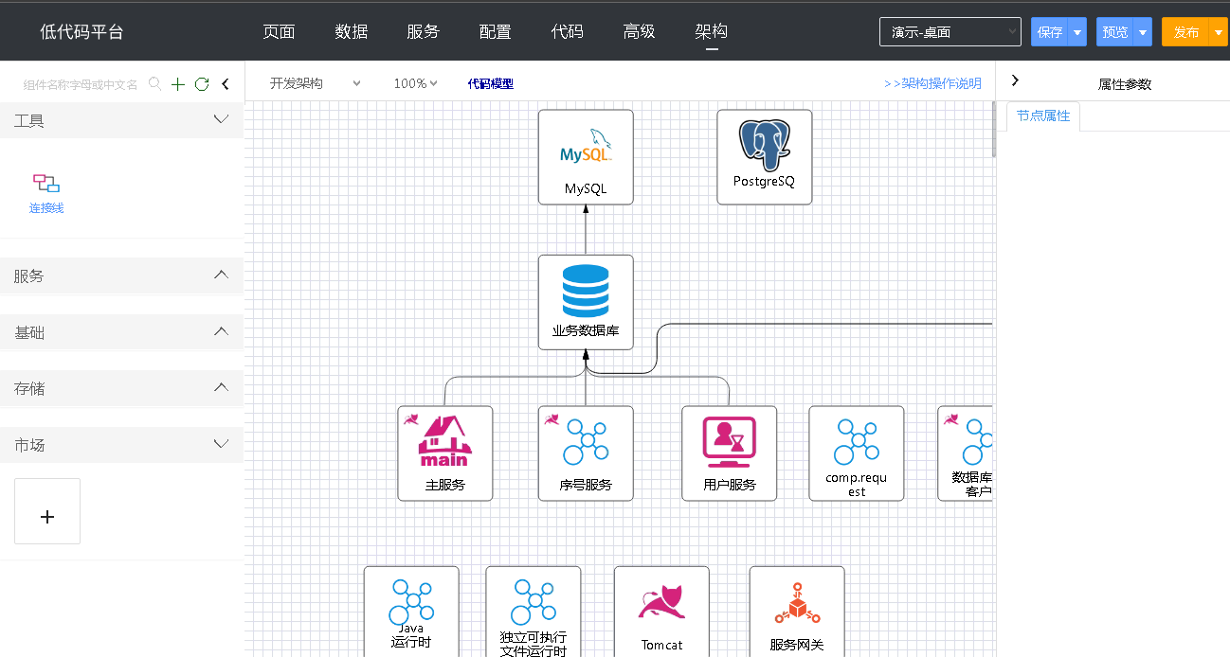Open the 服务 top menu
1230x657 pixels.
point(424,31)
